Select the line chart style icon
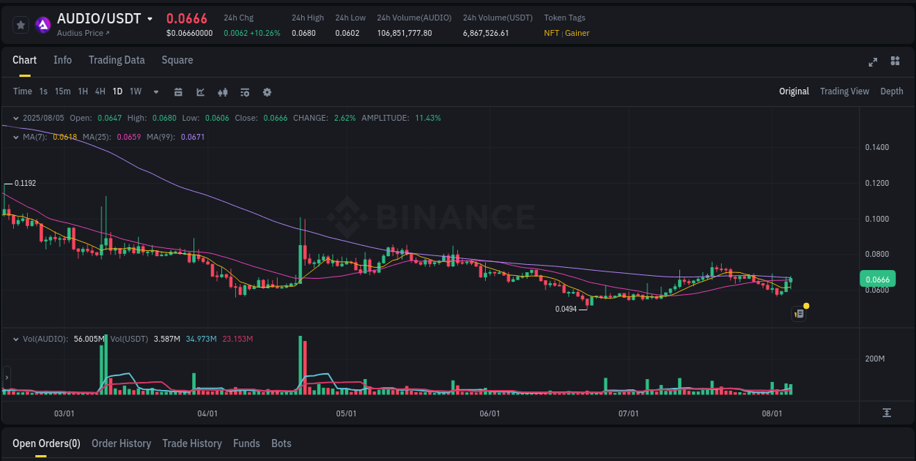916x461 pixels. tap(200, 92)
